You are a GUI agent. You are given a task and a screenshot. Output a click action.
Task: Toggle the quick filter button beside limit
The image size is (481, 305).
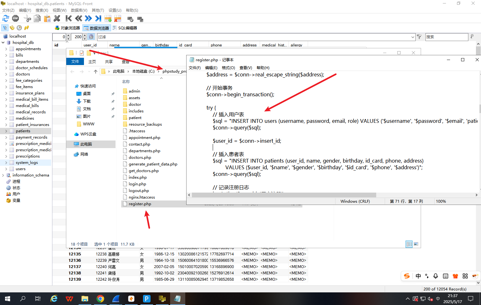[91, 37]
